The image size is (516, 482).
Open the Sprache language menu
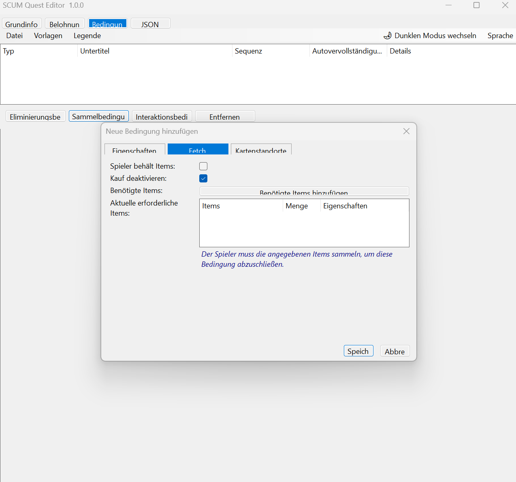coord(500,36)
